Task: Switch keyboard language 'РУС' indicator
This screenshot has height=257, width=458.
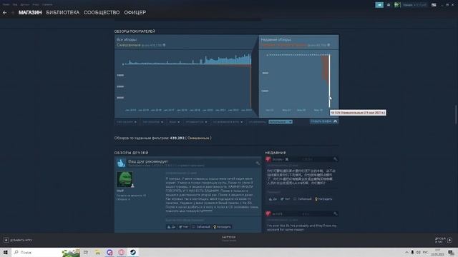Action: coord(426,252)
